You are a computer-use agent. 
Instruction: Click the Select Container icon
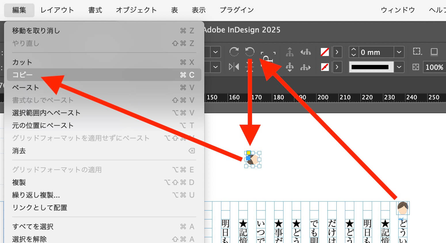(290, 52)
